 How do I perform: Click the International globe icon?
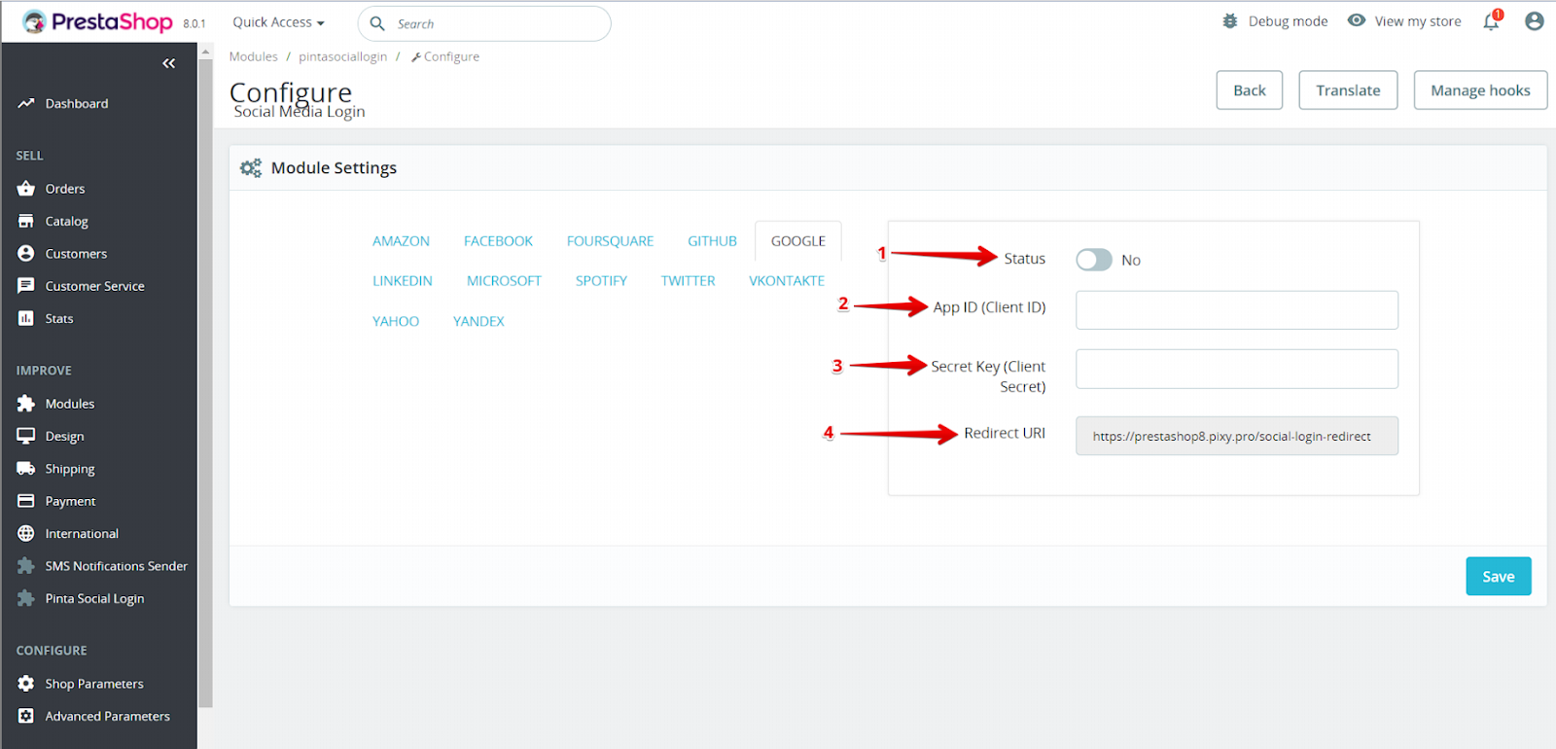[26, 533]
